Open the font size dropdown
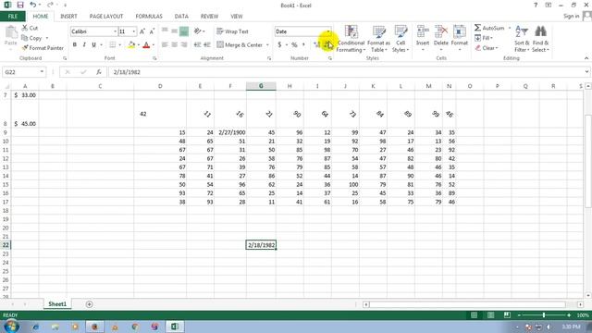 pos(133,31)
